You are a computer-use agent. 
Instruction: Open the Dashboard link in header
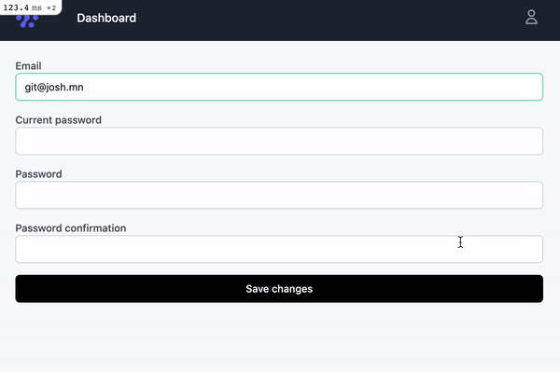click(106, 18)
